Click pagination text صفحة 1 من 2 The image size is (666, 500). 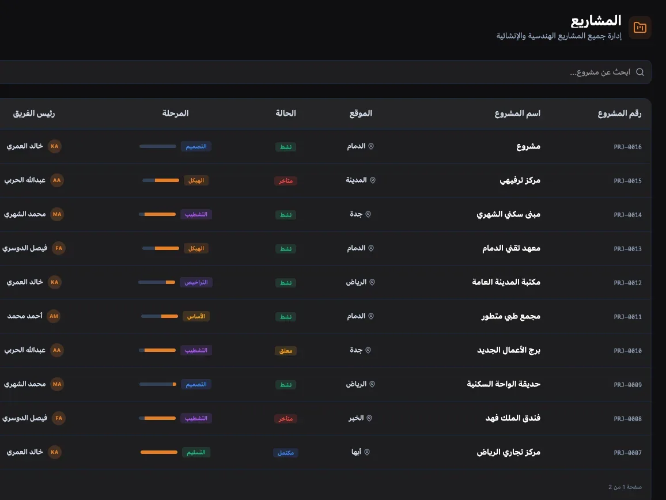pyautogui.click(x=625, y=487)
